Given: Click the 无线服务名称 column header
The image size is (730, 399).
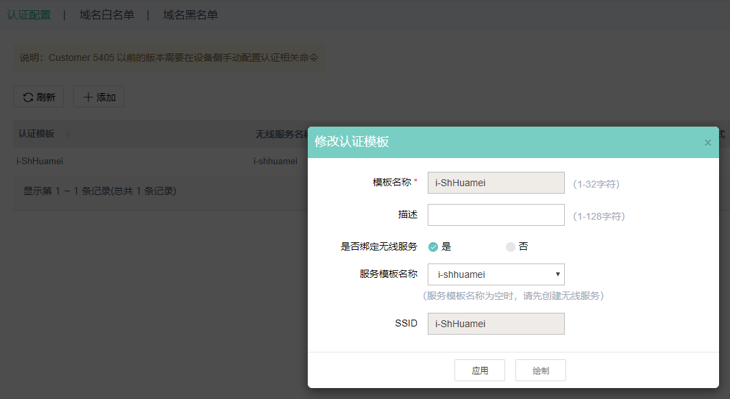Looking at the screenshot, I should [x=281, y=133].
